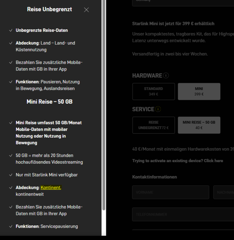Click checkmark beside Funktionen: Servicepausierung

click(x=11, y=226)
